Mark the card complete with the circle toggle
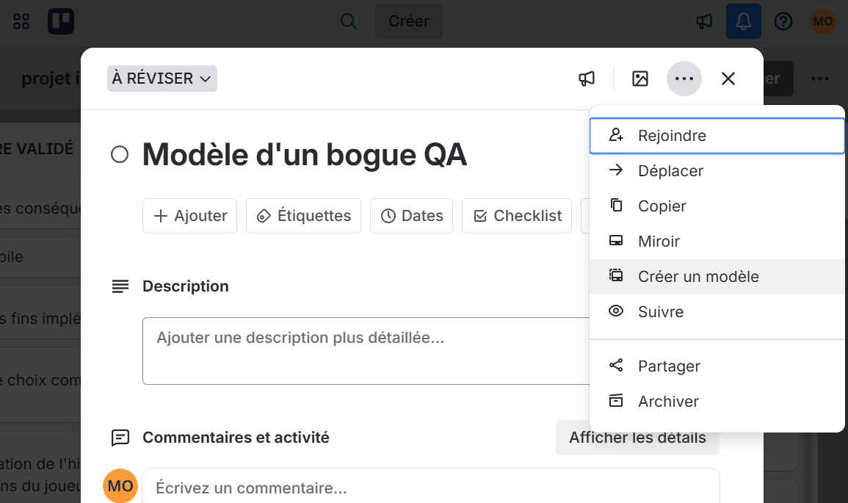This screenshot has height=503, width=848. 120,154
